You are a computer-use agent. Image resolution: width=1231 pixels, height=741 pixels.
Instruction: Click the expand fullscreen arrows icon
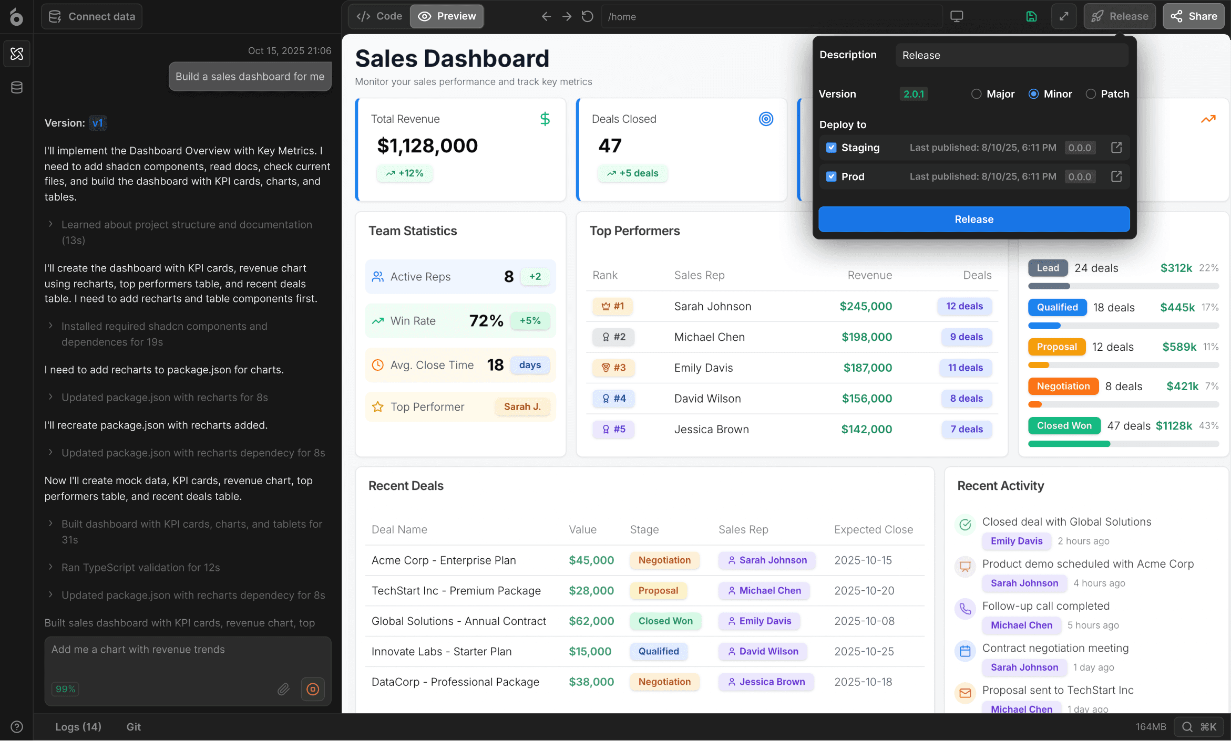pyautogui.click(x=1064, y=16)
